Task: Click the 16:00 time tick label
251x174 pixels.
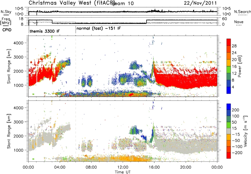Action: 154,167
